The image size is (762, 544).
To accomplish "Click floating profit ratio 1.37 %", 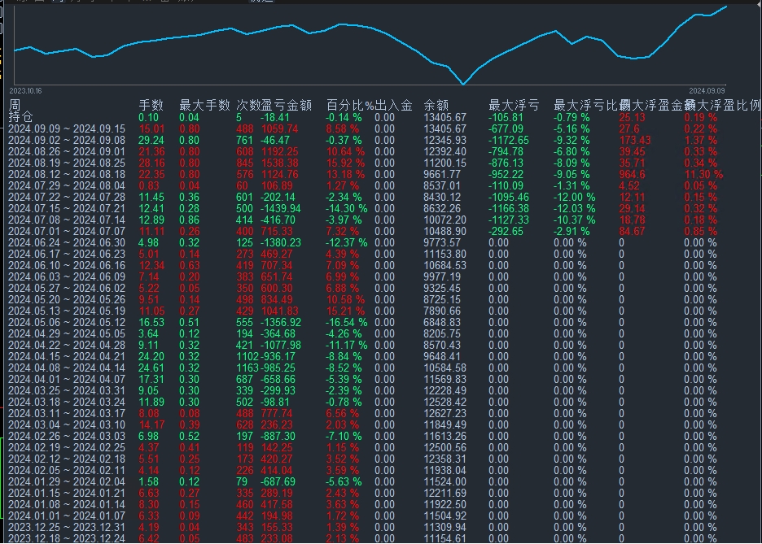I will pos(700,140).
